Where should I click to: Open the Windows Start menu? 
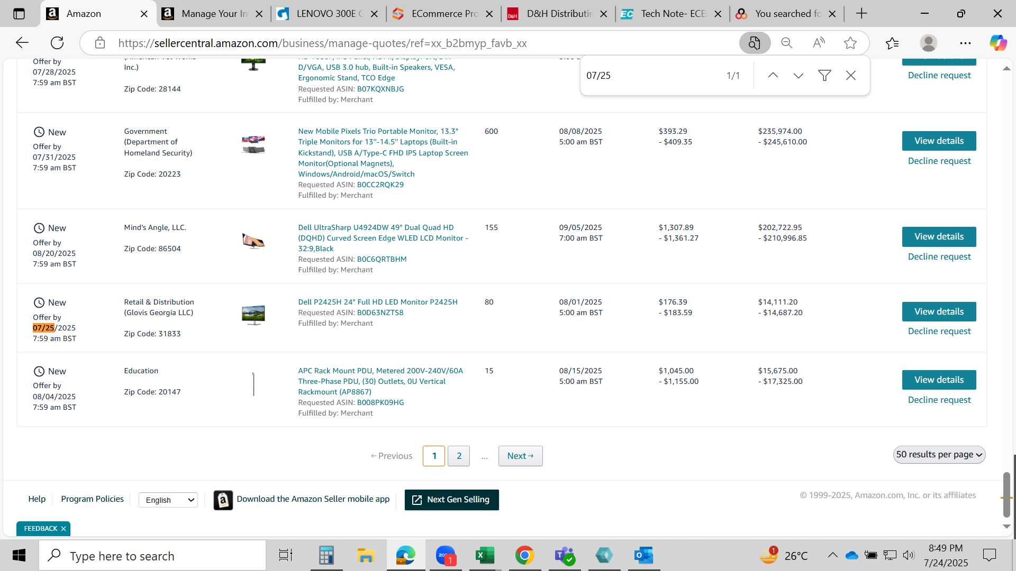point(19,556)
